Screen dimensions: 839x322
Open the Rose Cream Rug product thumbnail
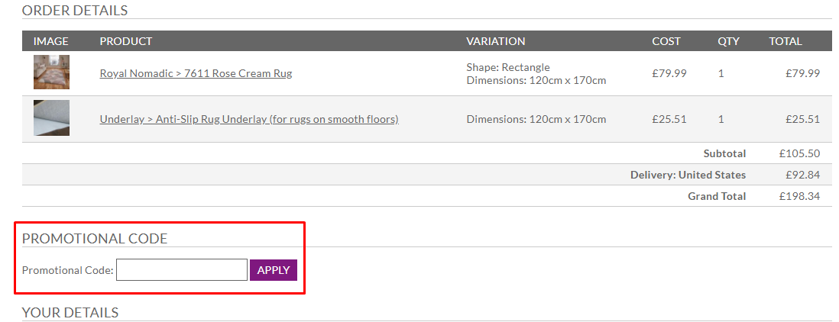51,72
